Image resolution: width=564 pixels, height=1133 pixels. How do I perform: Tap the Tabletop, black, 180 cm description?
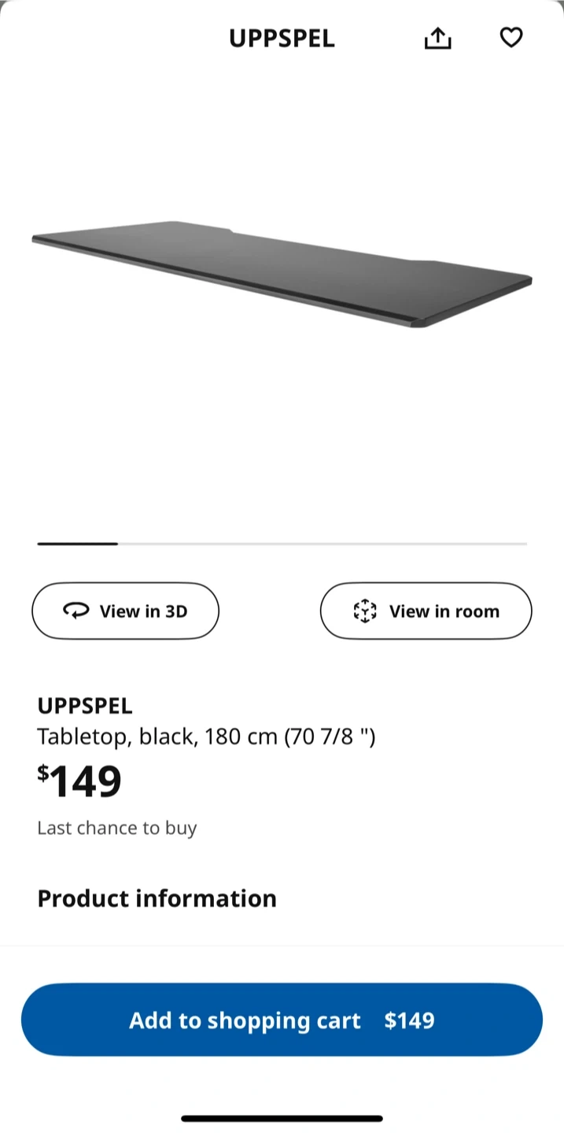click(x=206, y=737)
